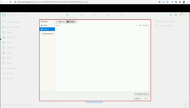Viewport: 190px width, 108px height.
Task: Open the All Supported Types dropdown
Action: [142, 94]
